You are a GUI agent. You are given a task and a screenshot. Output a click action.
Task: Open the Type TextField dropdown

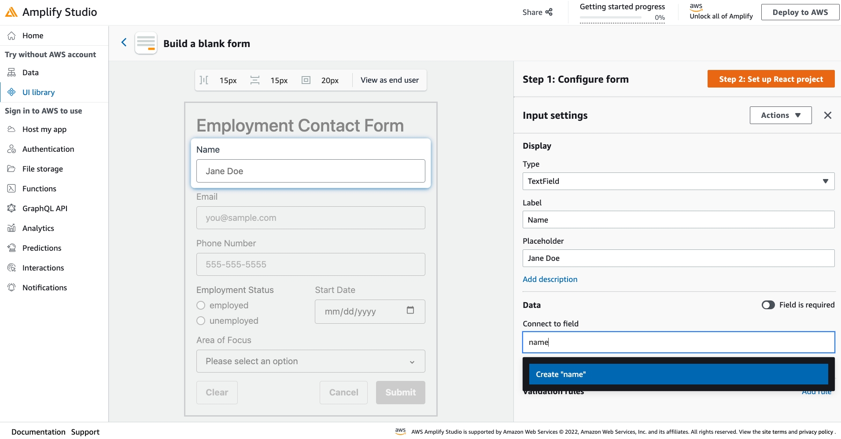coord(678,181)
